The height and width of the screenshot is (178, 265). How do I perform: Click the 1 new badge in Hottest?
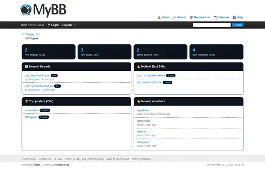tap(167, 82)
